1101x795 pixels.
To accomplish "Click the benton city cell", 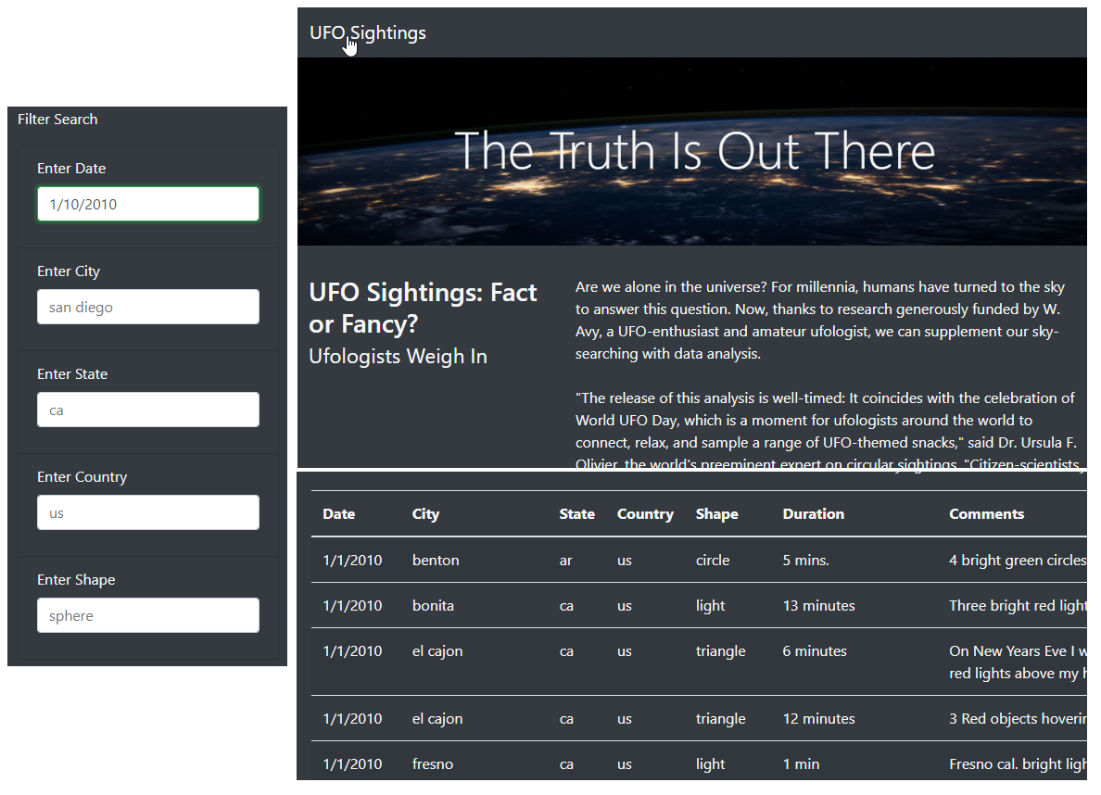I will point(436,561).
